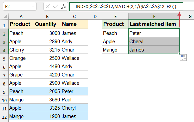This screenshot has width=194, height=122.
Task: Select cell containing Paul
Action: [74, 100]
